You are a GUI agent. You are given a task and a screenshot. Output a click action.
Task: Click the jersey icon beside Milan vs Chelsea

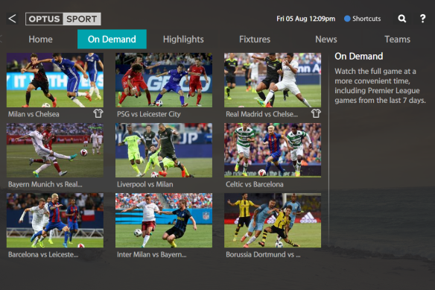tap(98, 113)
